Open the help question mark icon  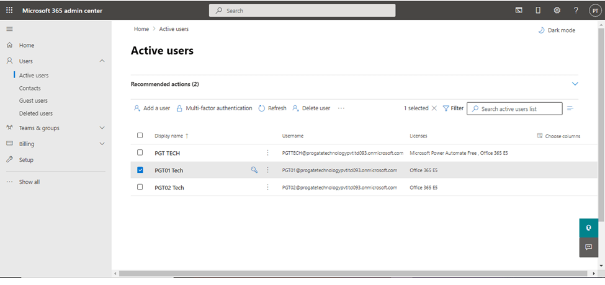click(x=576, y=11)
